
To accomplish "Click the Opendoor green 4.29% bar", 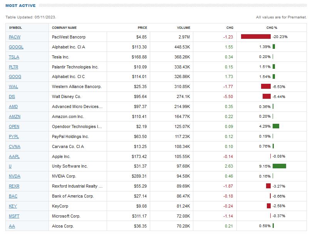I will 276,126.
